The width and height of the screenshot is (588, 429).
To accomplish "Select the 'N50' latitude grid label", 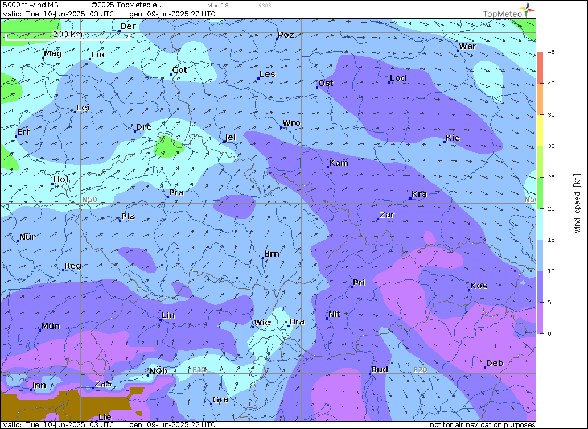I will pyautogui.click(x=89, y=199).
